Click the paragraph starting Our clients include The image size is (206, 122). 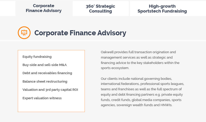(142, 92)
